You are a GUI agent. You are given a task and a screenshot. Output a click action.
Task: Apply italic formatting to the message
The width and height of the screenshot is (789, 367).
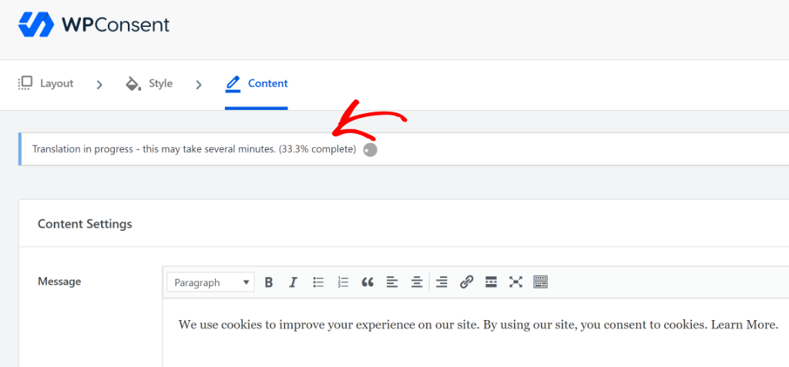[293, 282]
